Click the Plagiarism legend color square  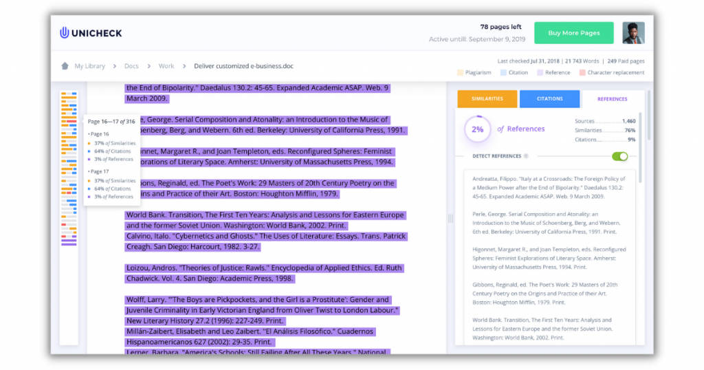459,72
